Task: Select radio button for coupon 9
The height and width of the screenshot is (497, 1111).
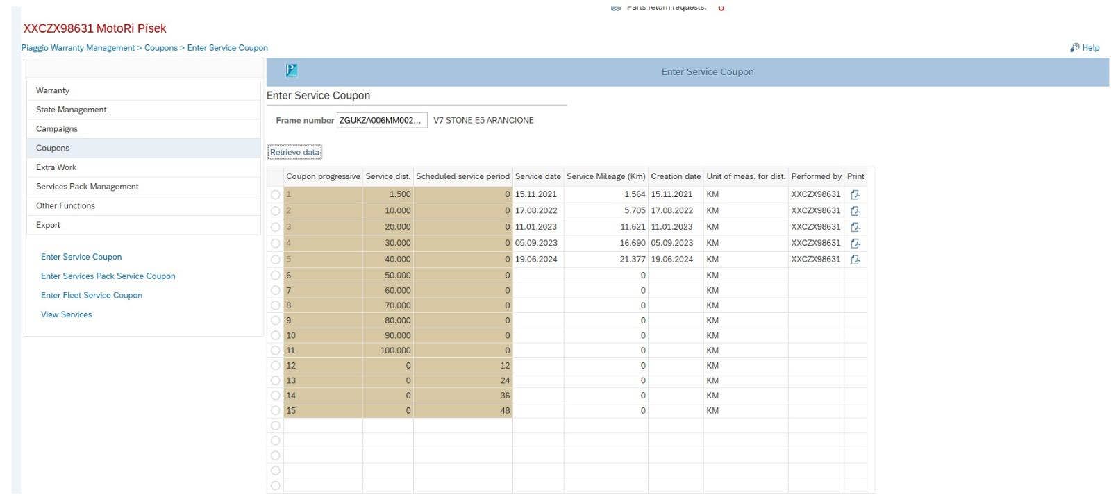Action: [276, 321]
